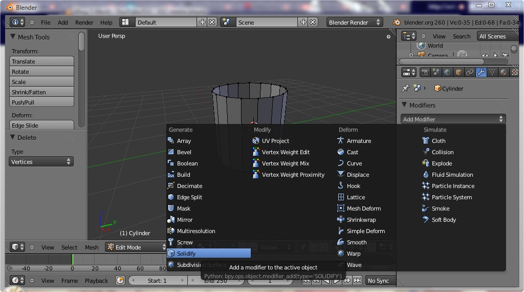Open the World properties tab
Viewport: 524px width, 292px height.
tap(447, 72)
